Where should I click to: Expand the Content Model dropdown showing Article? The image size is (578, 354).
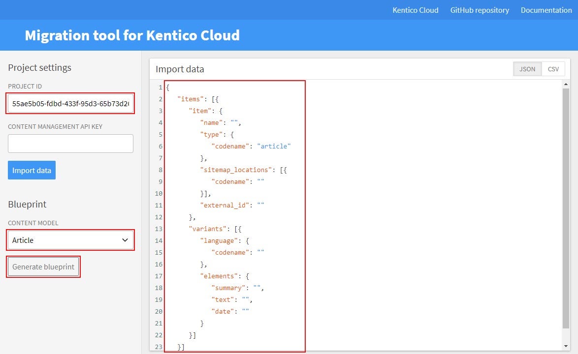pos(70,240)
